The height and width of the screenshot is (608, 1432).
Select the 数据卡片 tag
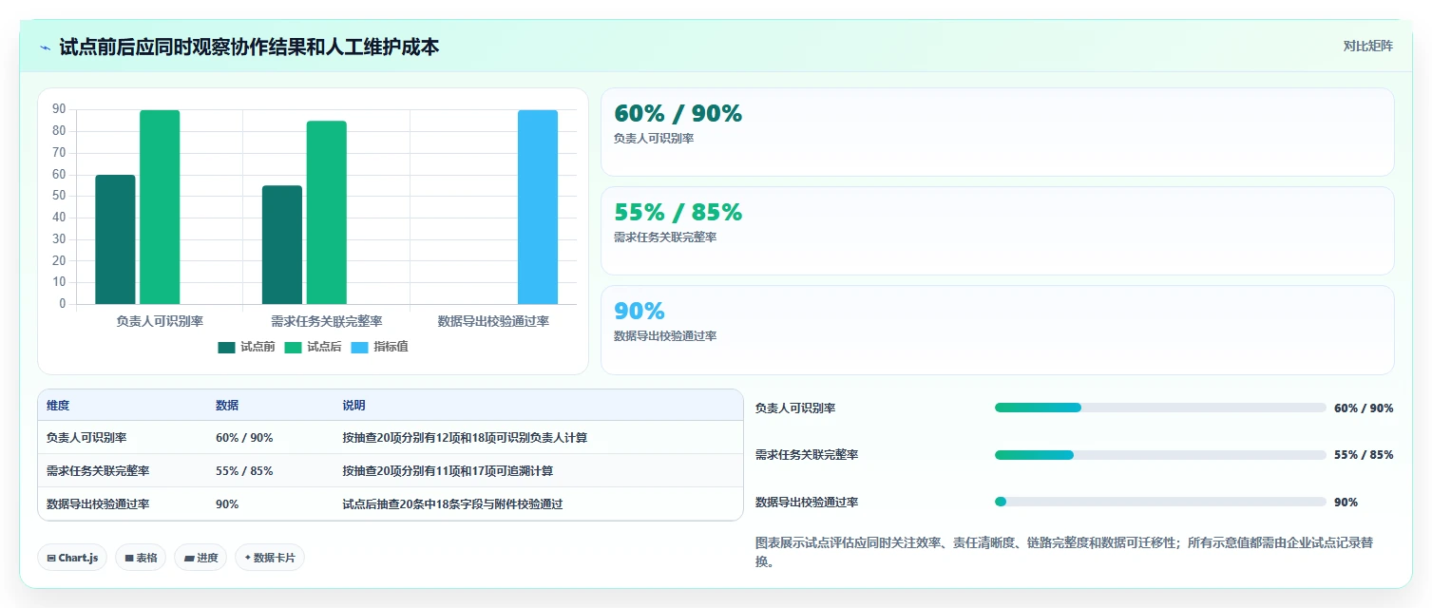(x=270, y=558)
